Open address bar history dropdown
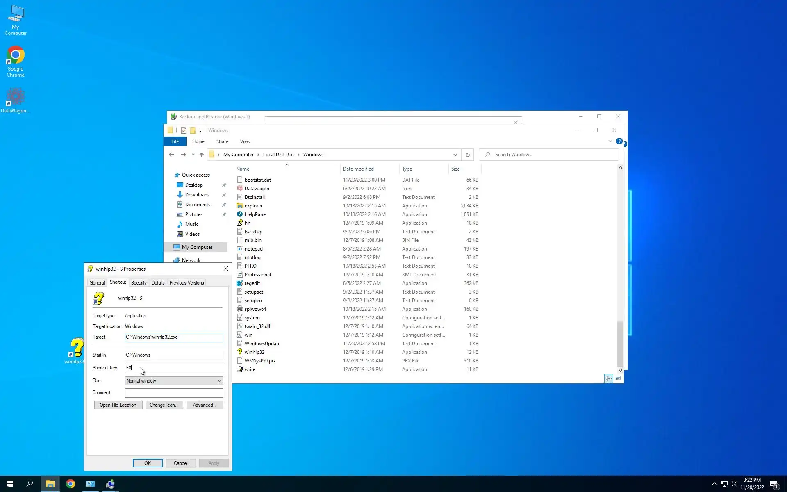The height and width of the screenshot is (492, 787). [455, 155]
